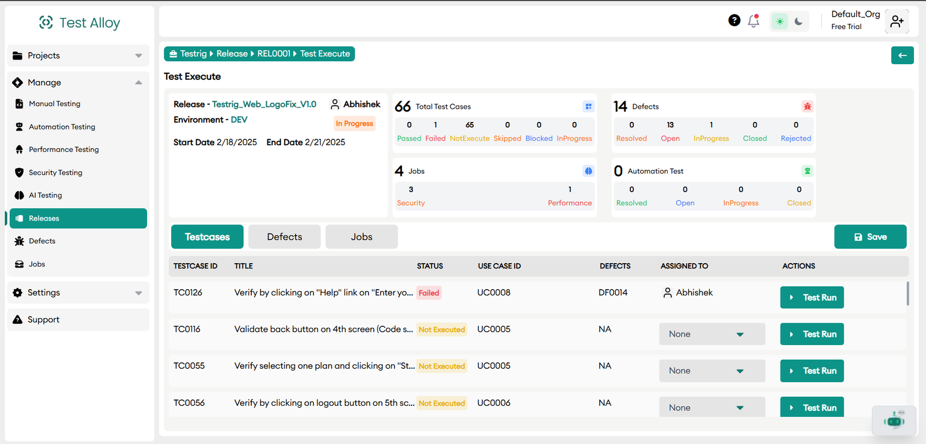Click Test Run for TC0116
This screenshot has height=444, width=926.
pos(812,334)
